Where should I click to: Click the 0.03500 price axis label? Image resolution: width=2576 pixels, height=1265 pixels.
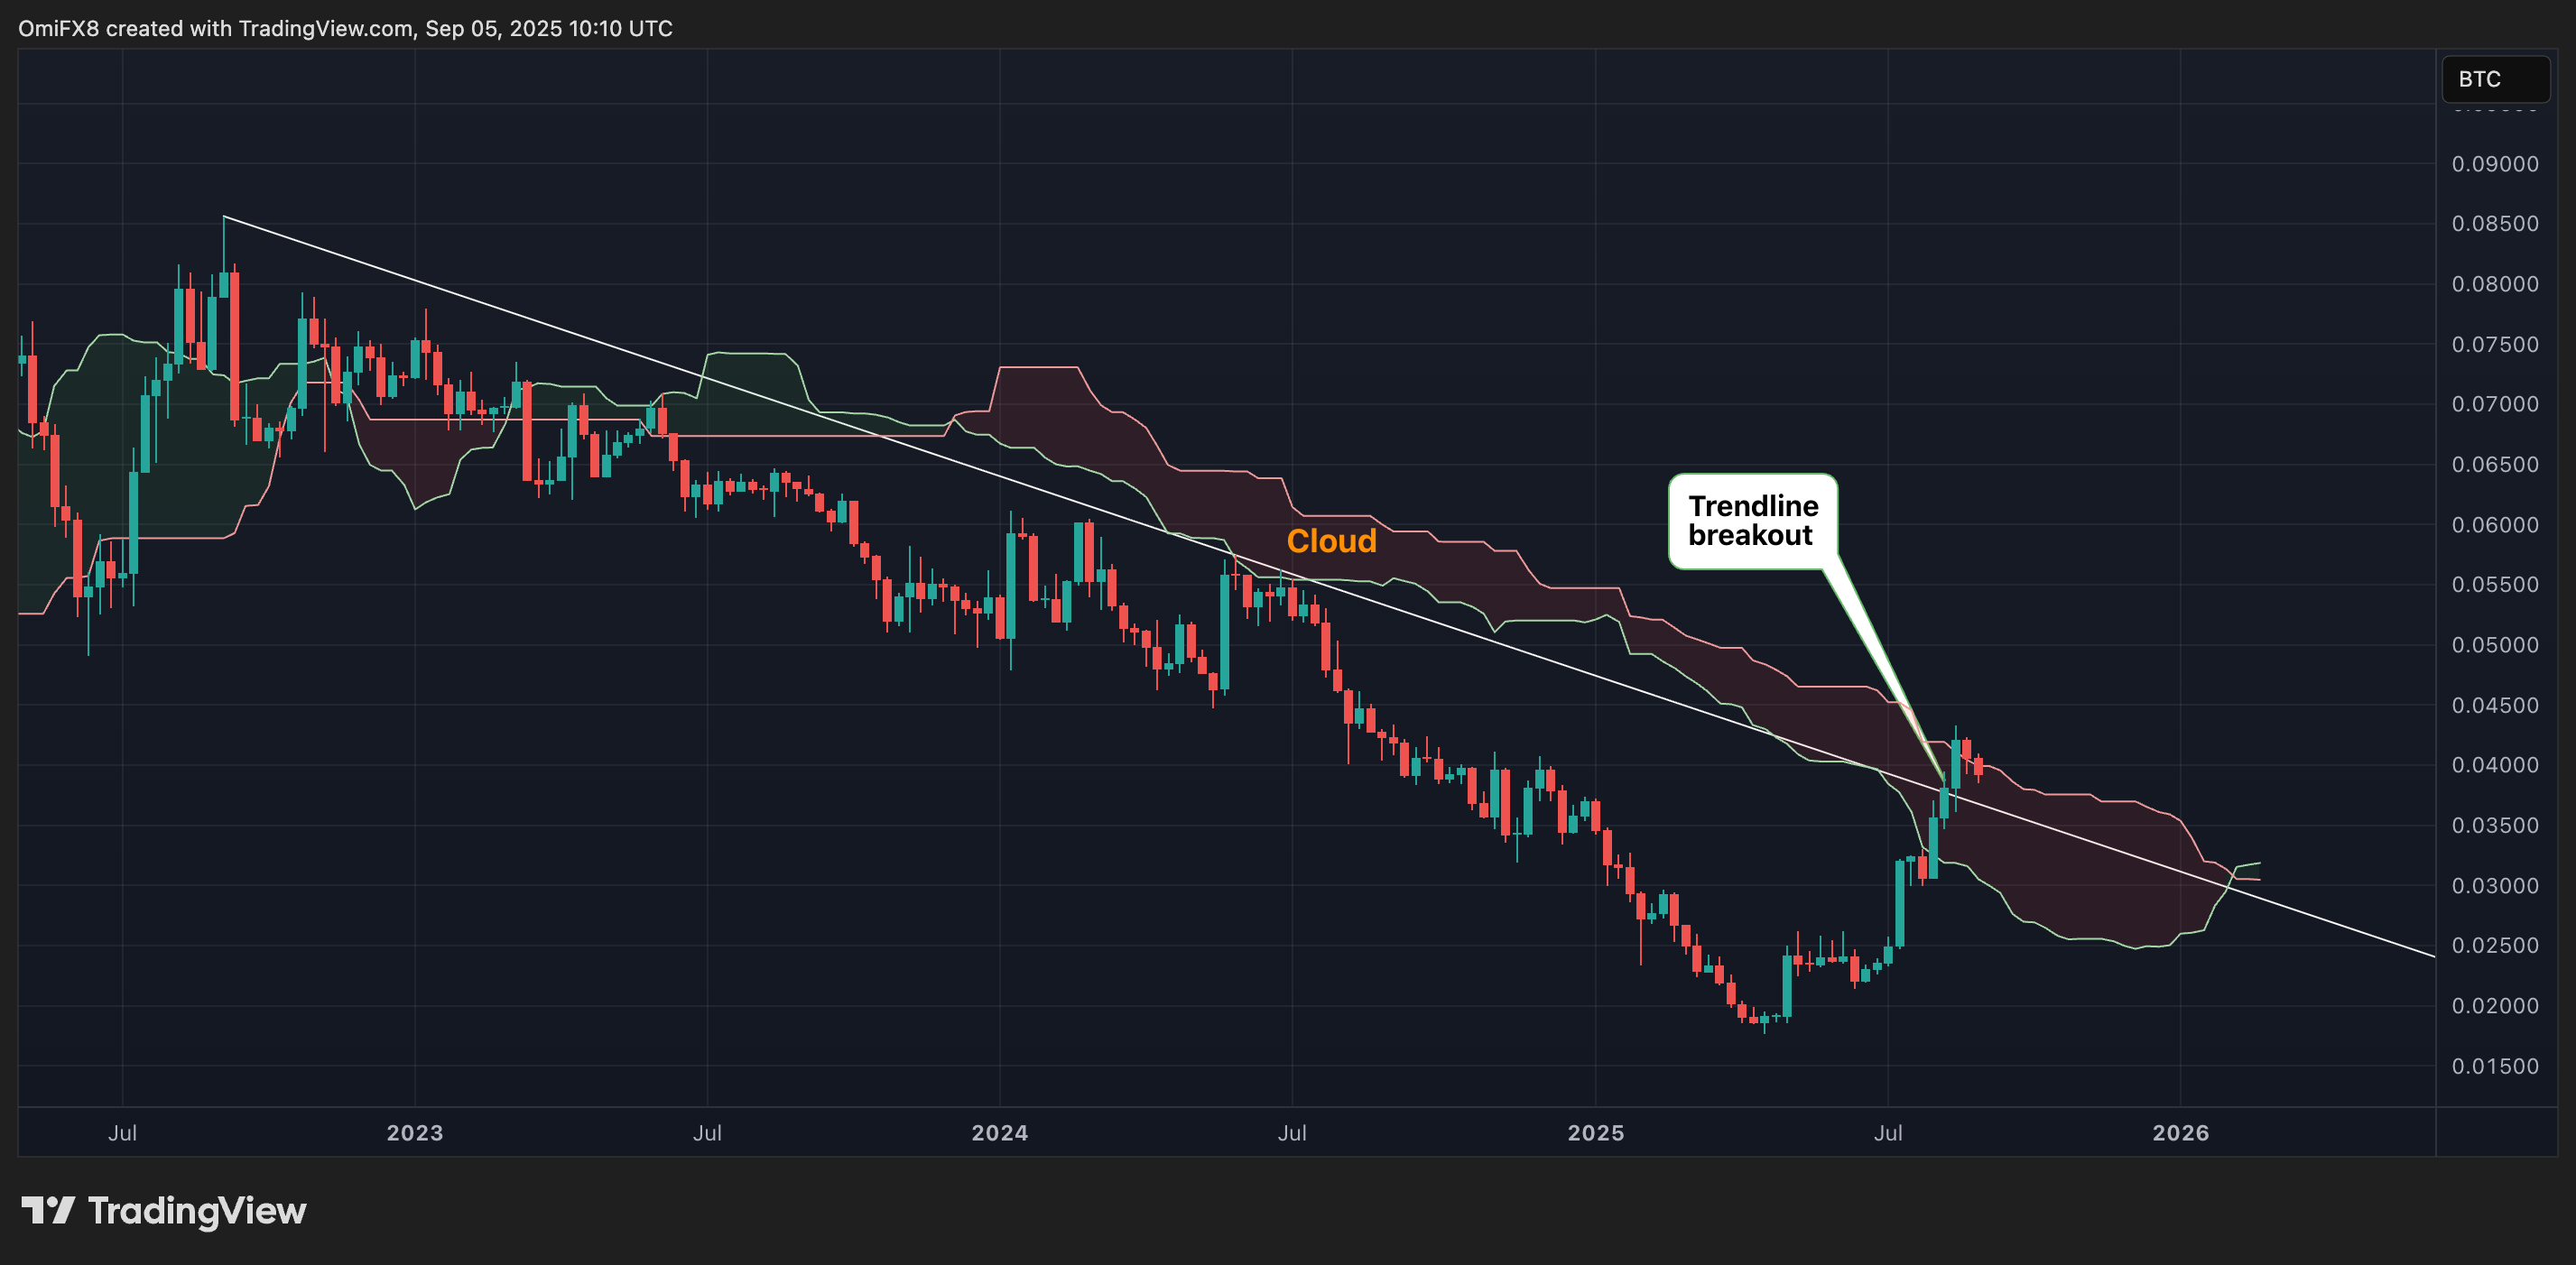click(x=2495, y=826)
